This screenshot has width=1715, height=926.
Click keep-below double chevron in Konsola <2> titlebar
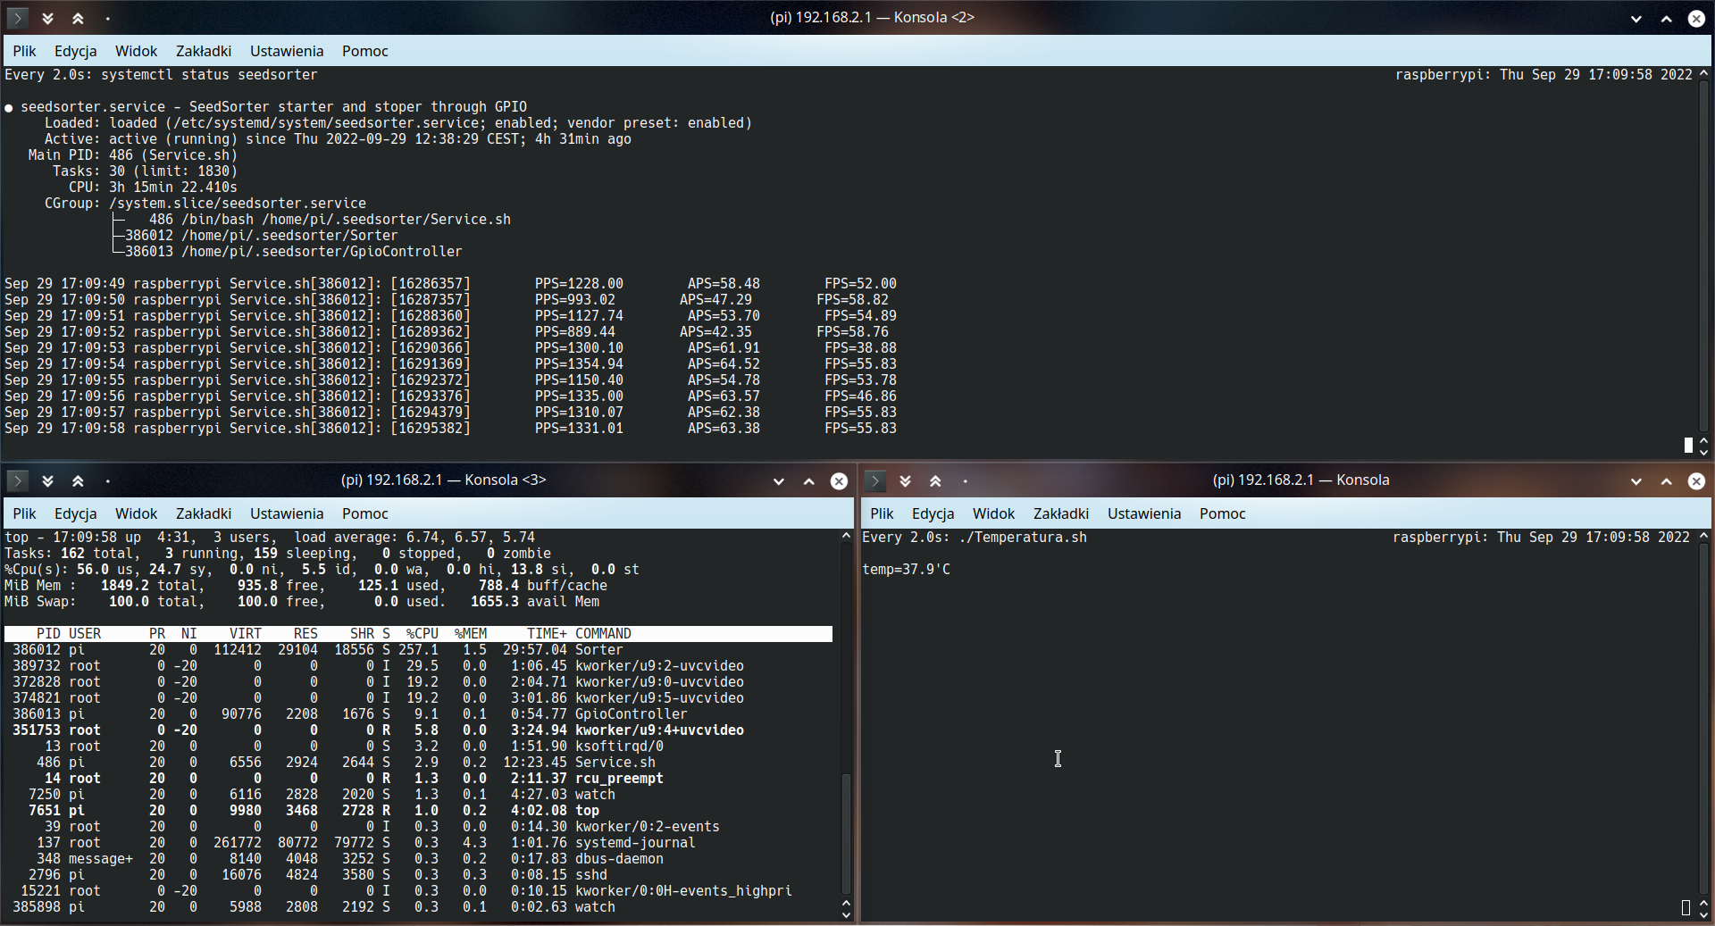coord(48,18)
